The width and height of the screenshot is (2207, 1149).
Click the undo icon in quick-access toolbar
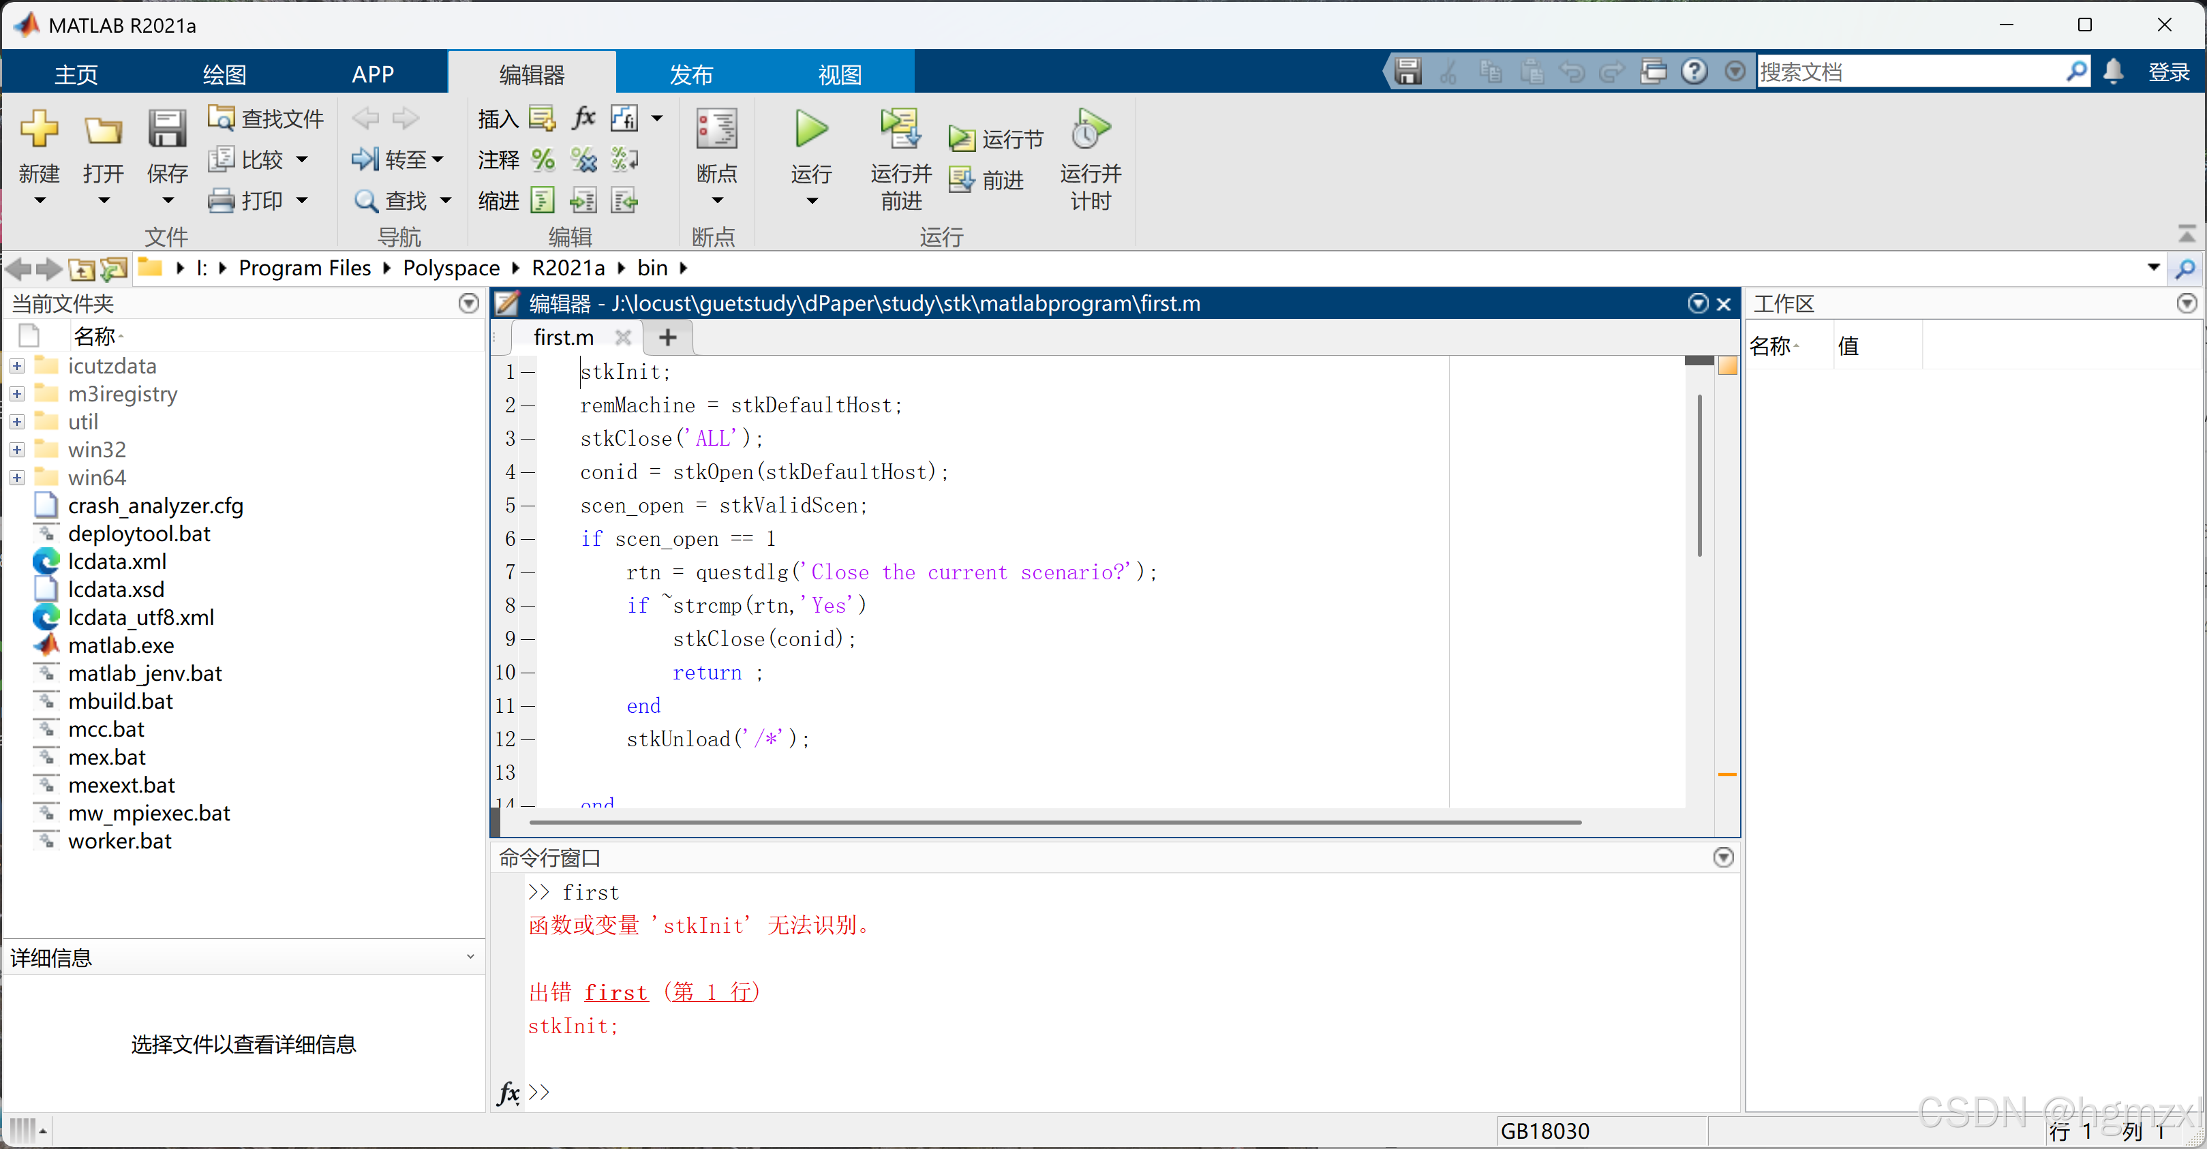[x=1572, y=71]
